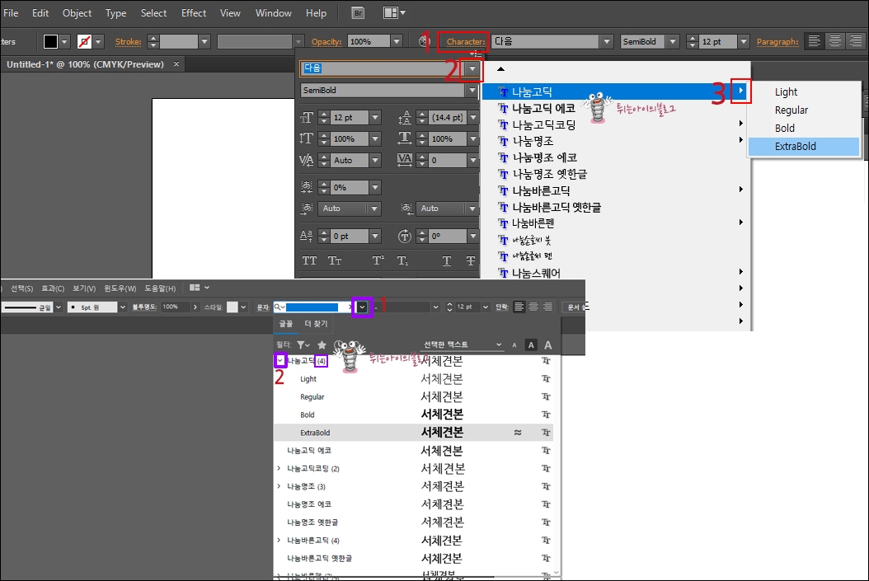Click the Opacity link in control bar
The height and width of the screenshot is (581, 869).
point(326,41)
